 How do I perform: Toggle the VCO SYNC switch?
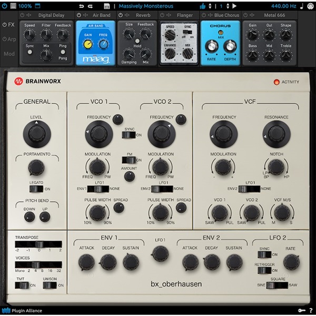tap(129, 135)
